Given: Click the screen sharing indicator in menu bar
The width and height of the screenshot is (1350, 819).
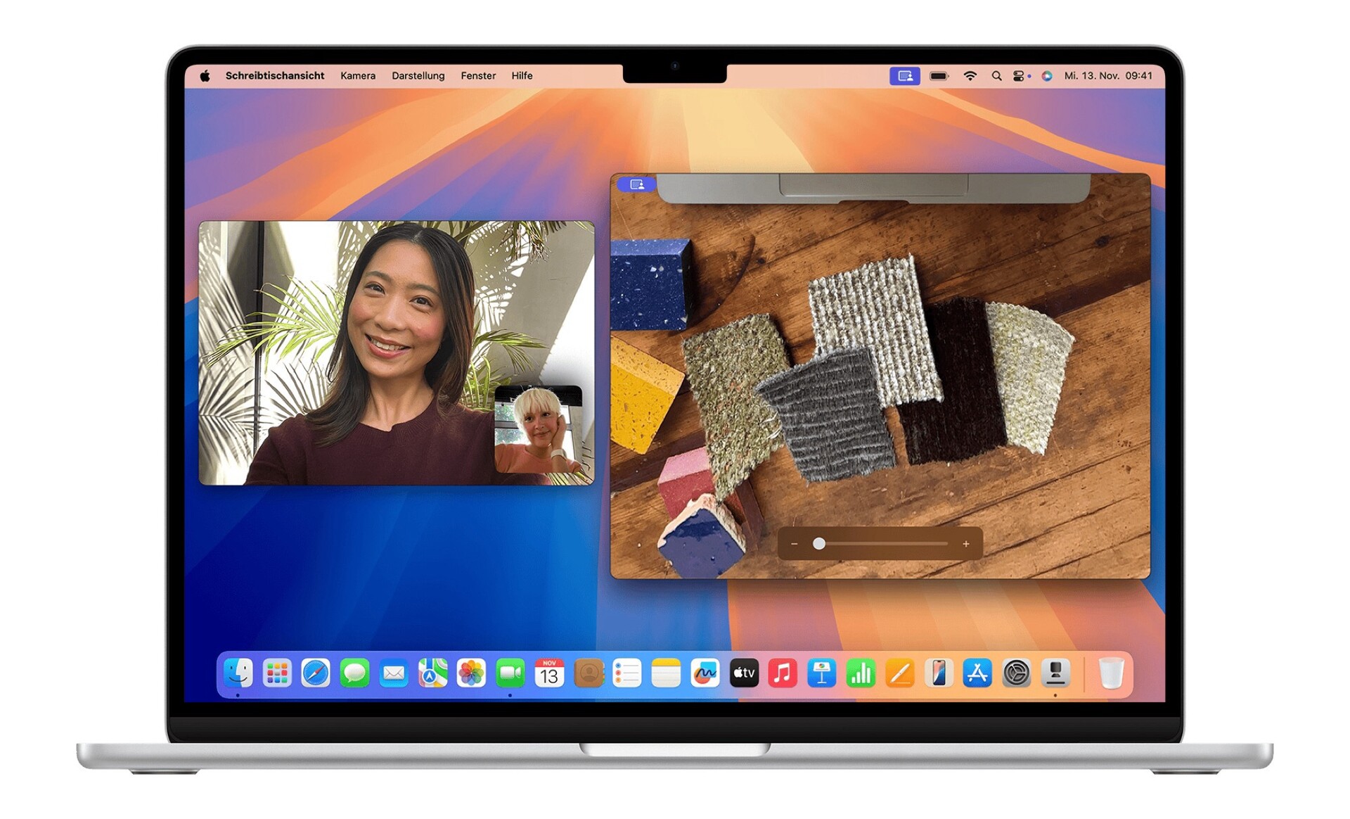Looking at the screenshot, I should [x=904, y=76].
